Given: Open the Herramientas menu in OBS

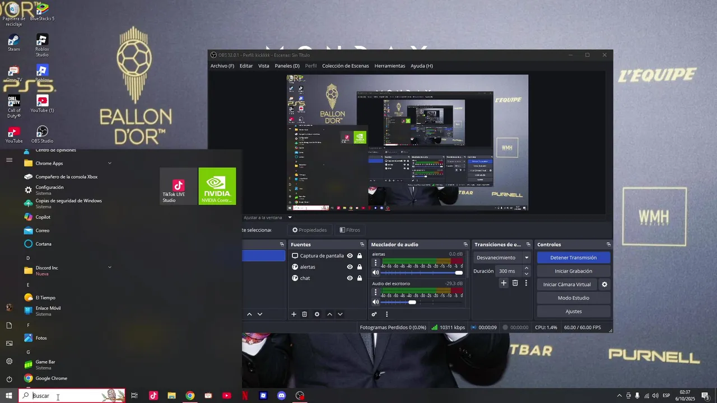Looking at the screenshot, I should point(389,66).
